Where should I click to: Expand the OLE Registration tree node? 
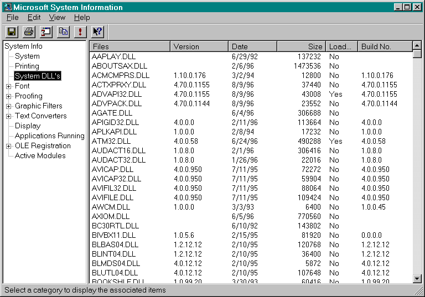pyautogui.click(x=9, y=147)
